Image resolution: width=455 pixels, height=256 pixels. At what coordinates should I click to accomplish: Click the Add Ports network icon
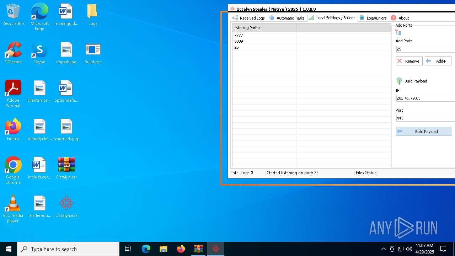pyautogui.click(x=398, y=33)
